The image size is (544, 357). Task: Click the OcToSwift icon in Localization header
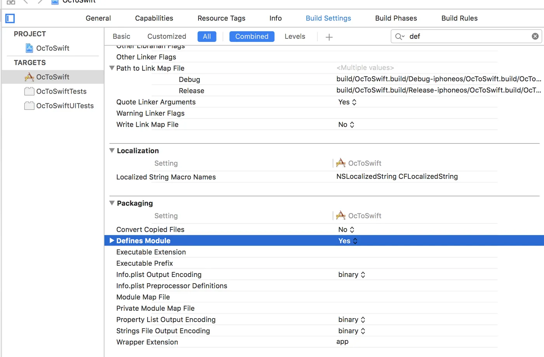click(341, 163)
